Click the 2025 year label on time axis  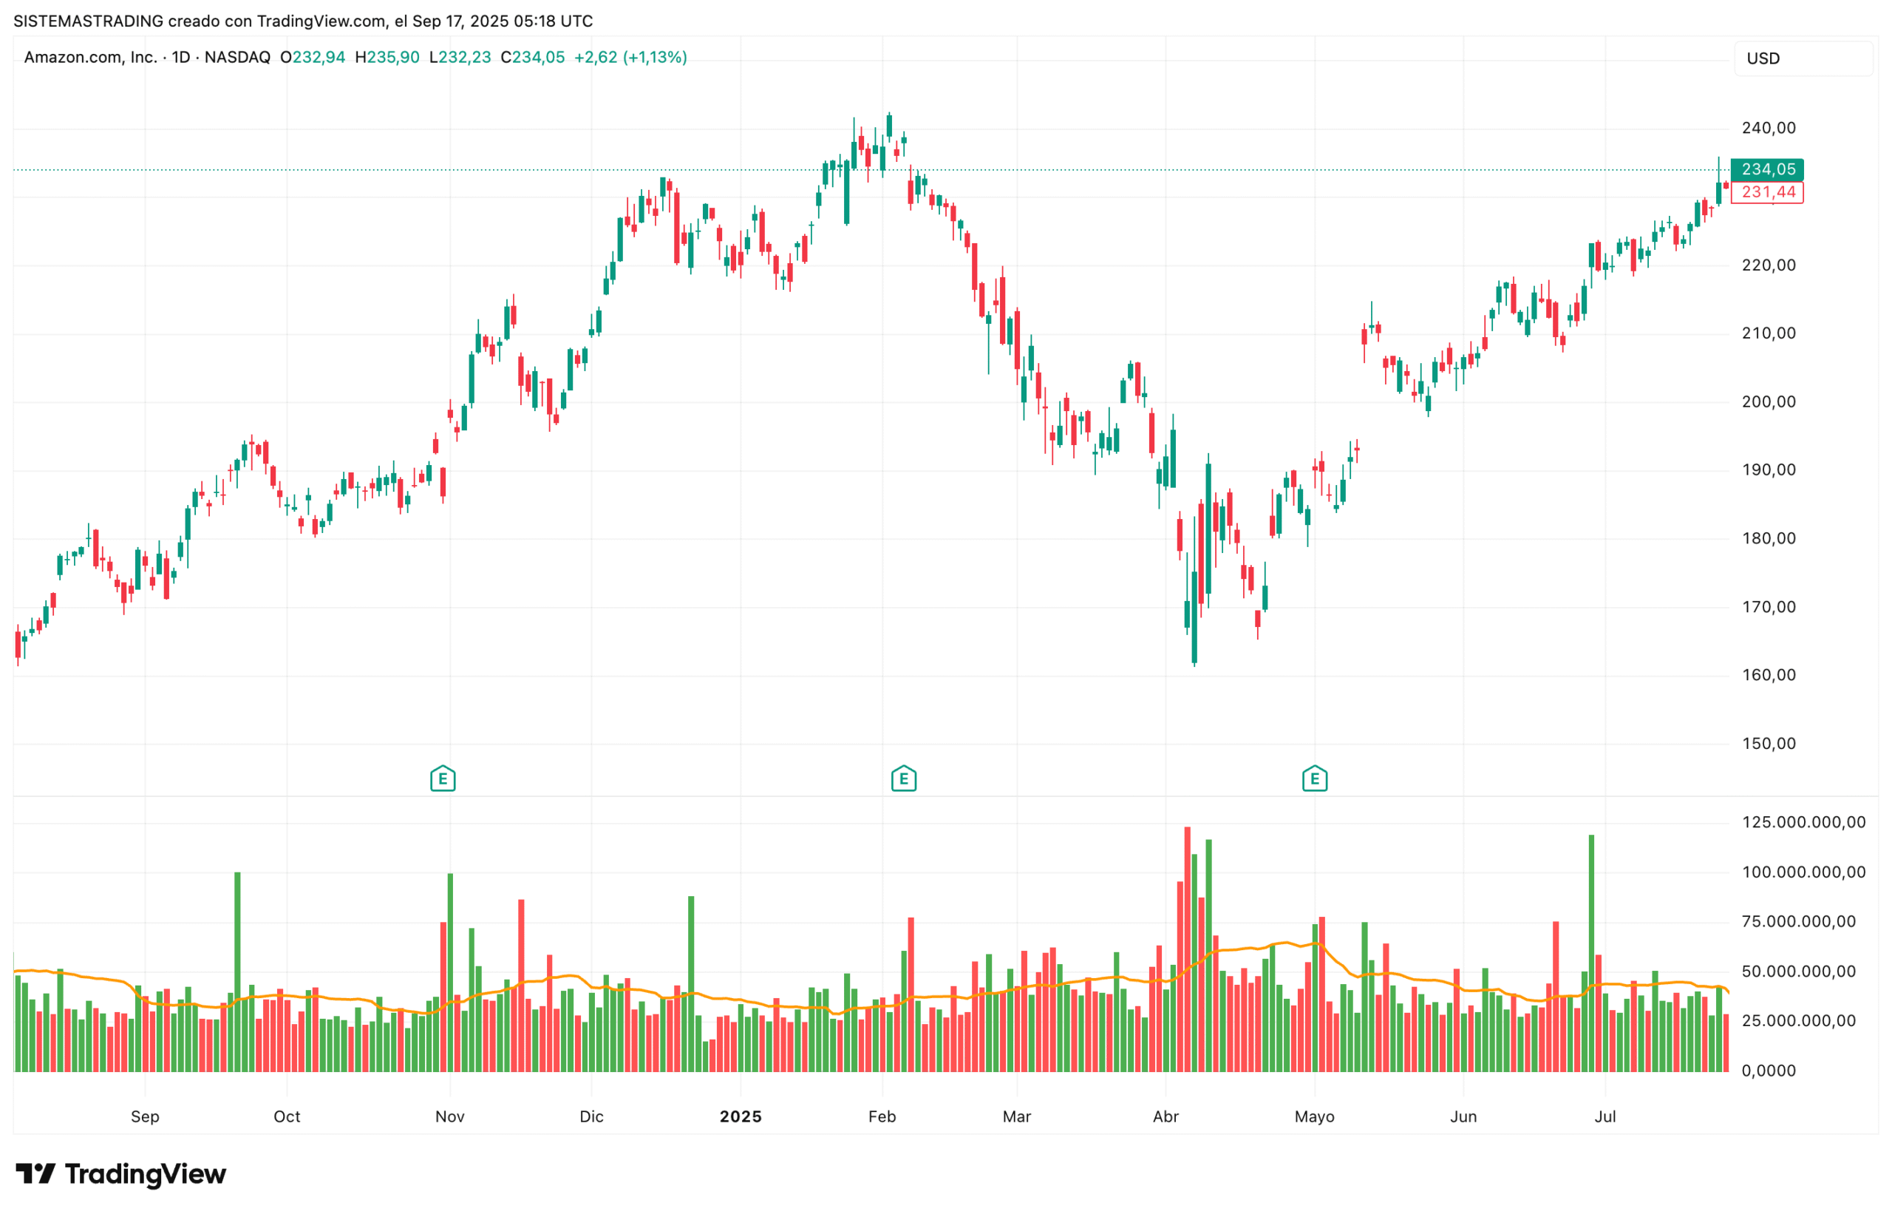[x=740, y=1116]
